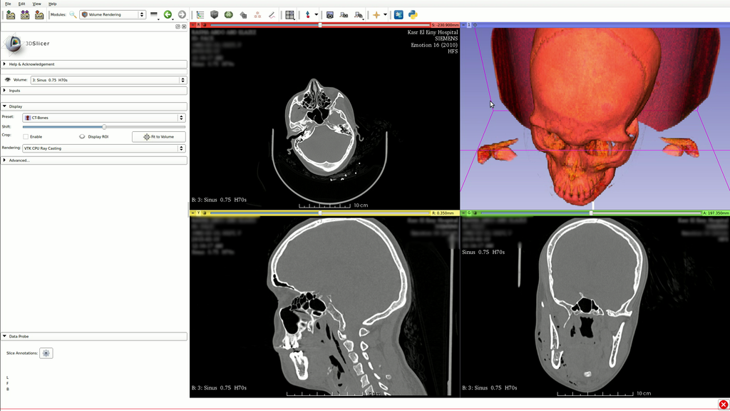This screenshot has height=411, width=730.
Task: Open the view layout selector icon
Action: [x=289, y=15]
